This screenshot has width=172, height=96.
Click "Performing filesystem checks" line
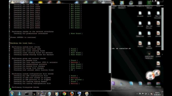pyautogui.click(x=26, y=87)
